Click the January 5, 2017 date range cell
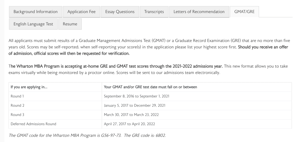This screenshot has width=294, height=142. 135,105
